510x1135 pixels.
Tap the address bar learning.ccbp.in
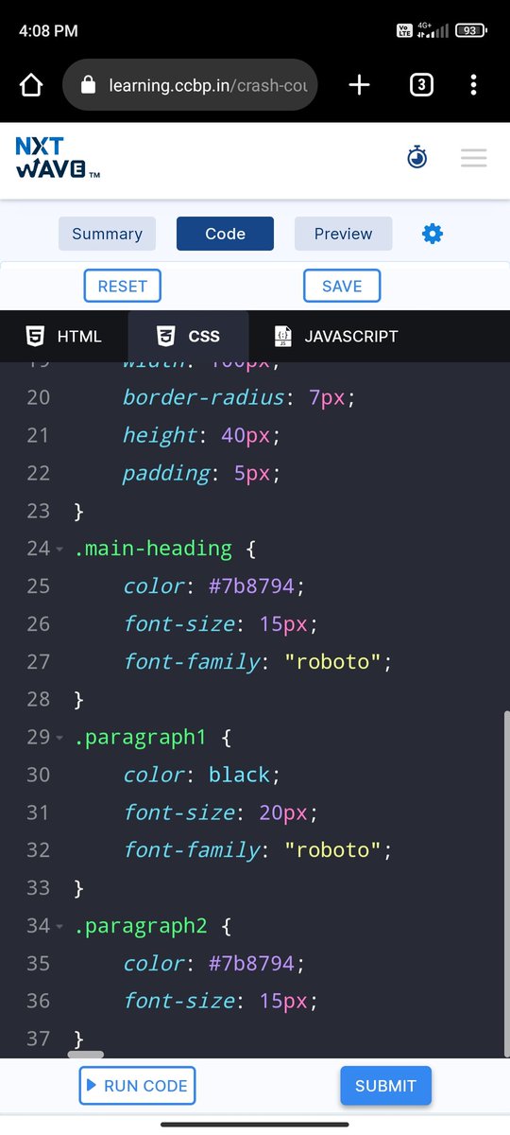coord(190,85)
